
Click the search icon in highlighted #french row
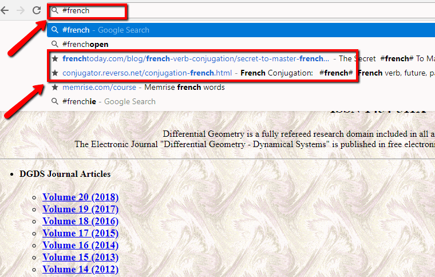coord(55,30)
